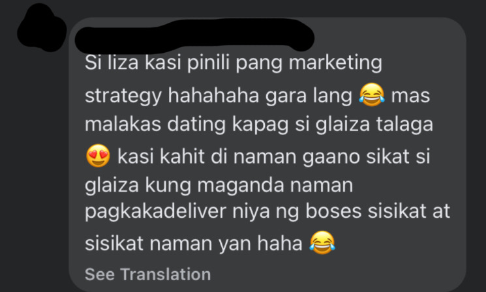Click the first line starting 'Si liza'
486x292 pixels.
tap(234, 63)
